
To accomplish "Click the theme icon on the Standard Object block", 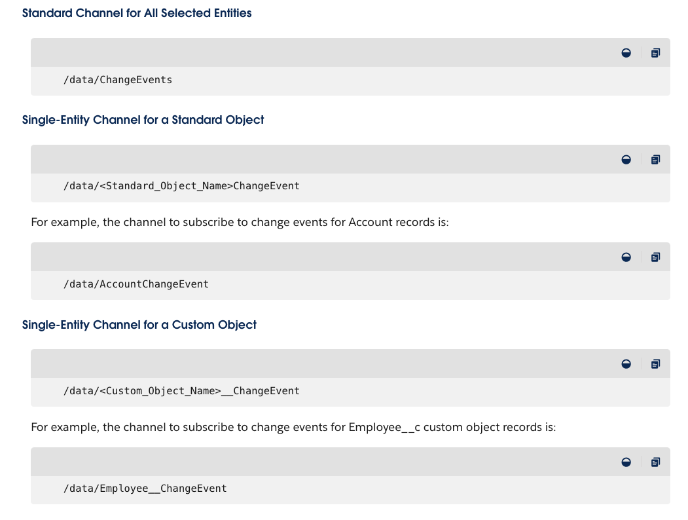I will coord(626,159).
